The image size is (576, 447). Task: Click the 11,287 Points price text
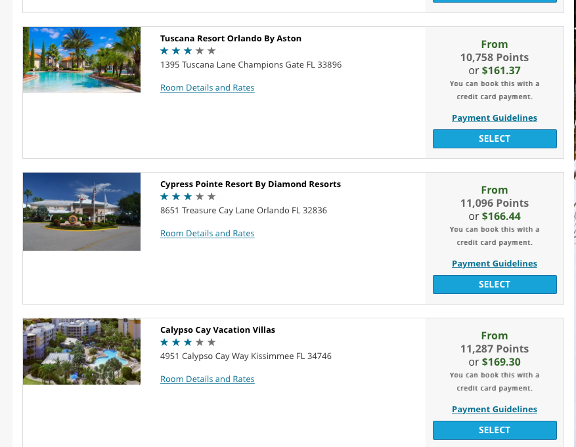click(495, 349)
